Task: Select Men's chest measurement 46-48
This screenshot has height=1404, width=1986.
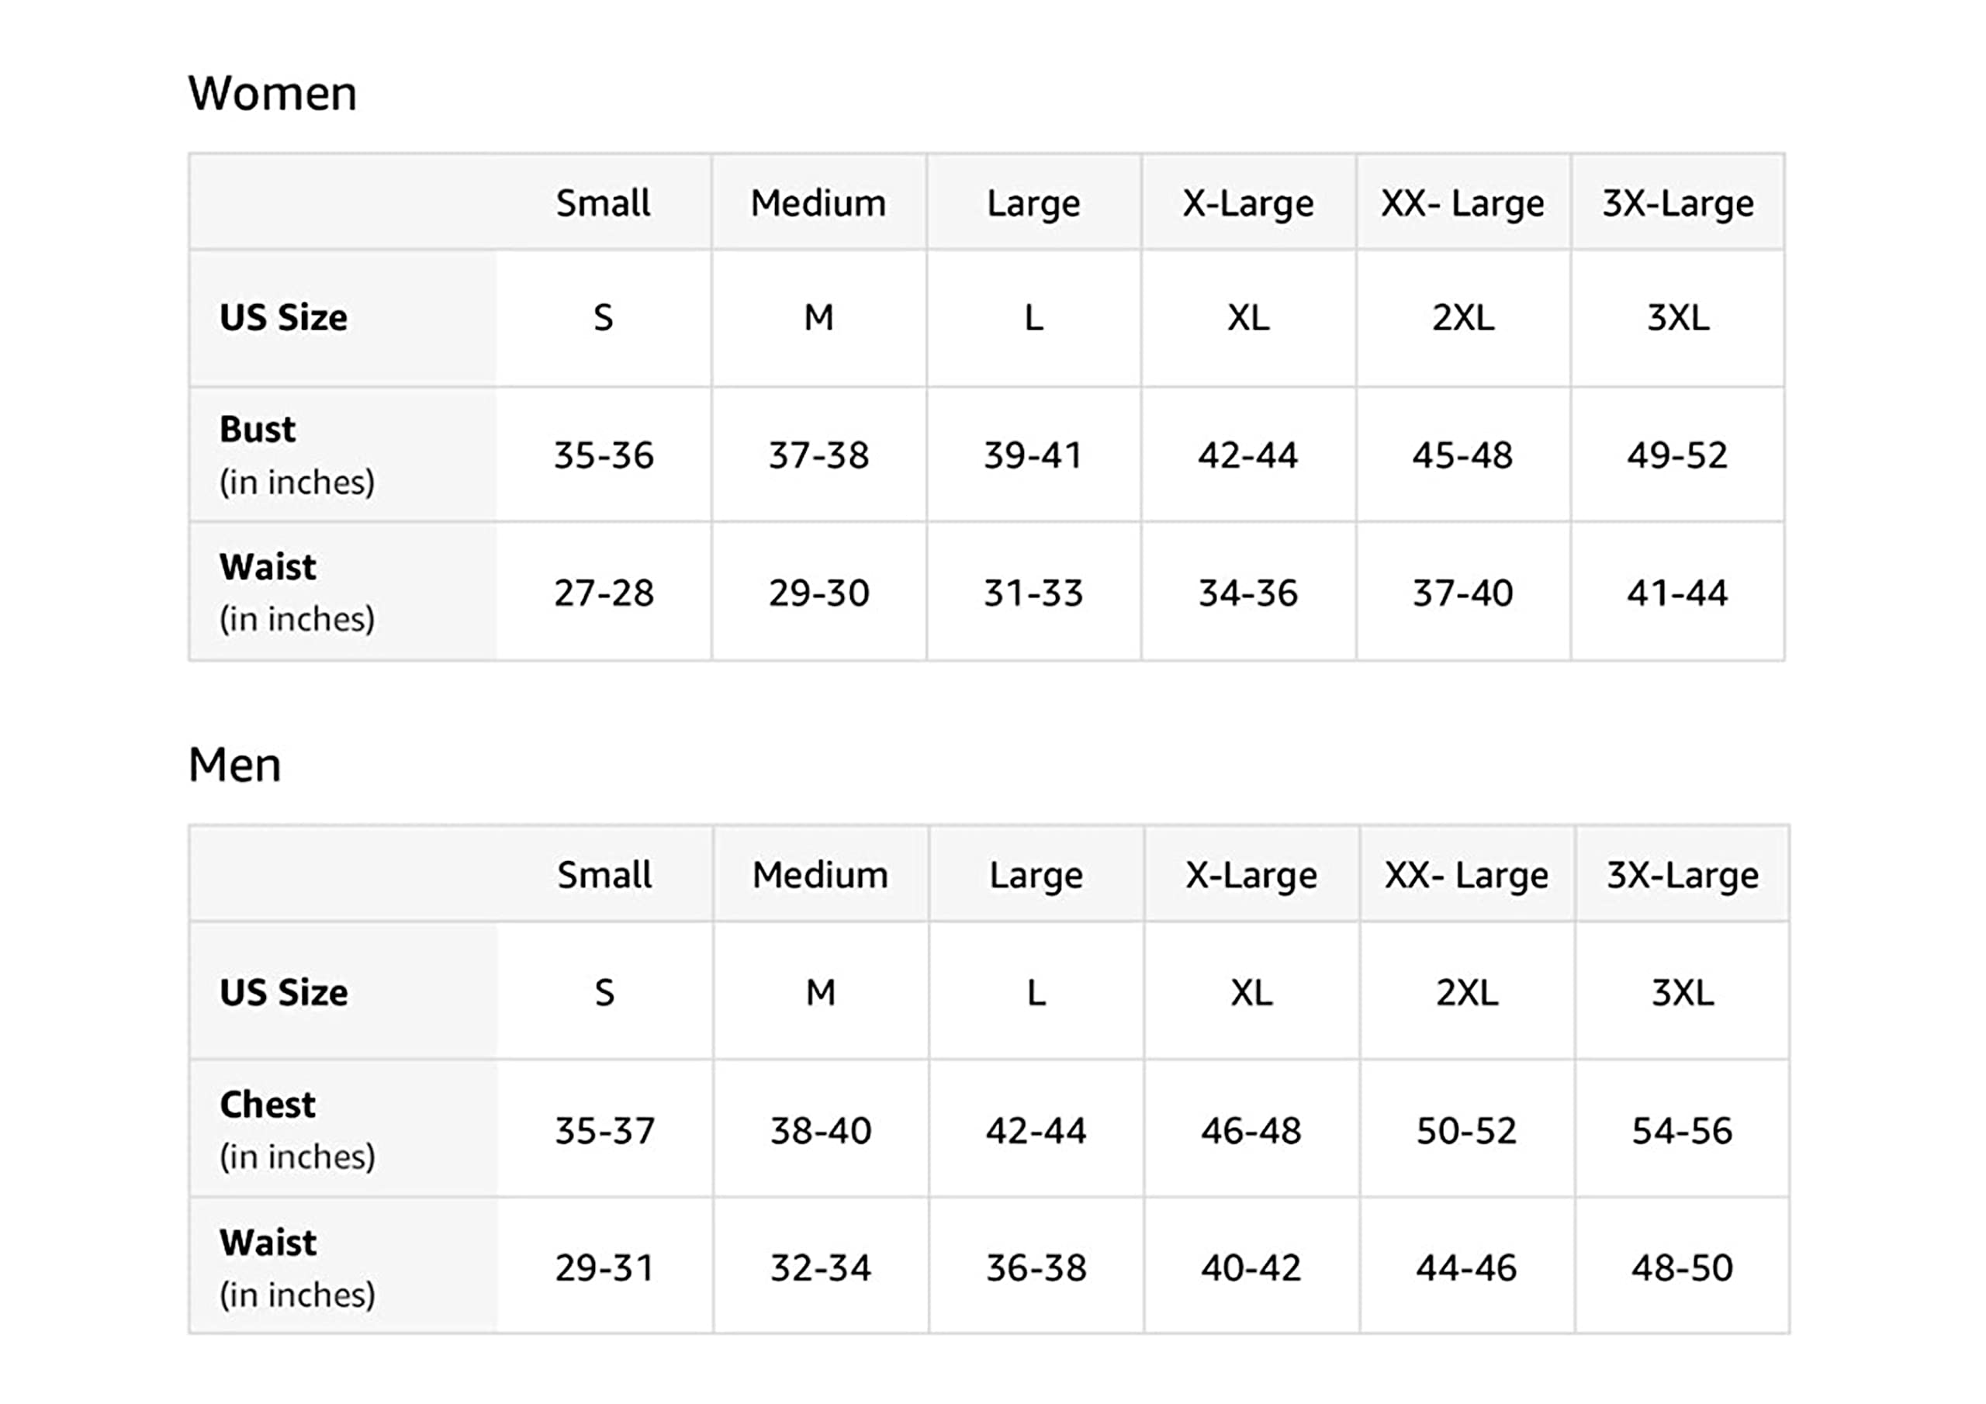Action: [x=1251, y=1131]
